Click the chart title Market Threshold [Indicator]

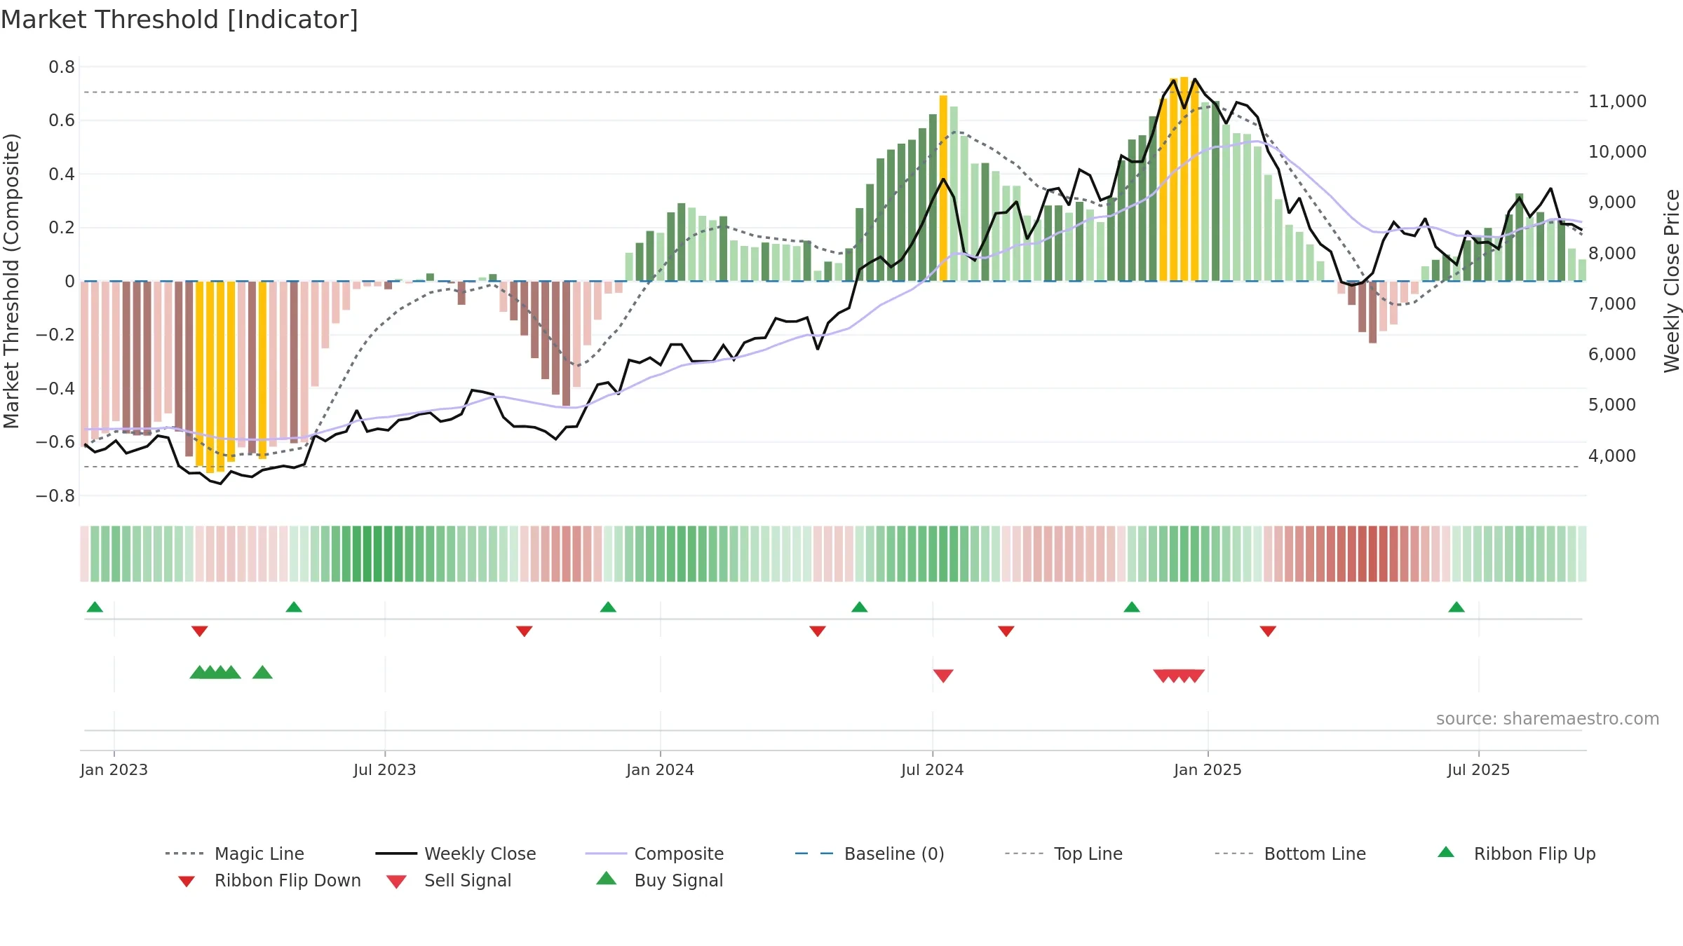(x=180, y=20)
